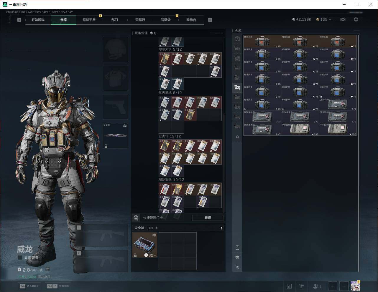
Task: Click the Tab 进入特勤处 shortcut button
Action: [x=29, y=286]
